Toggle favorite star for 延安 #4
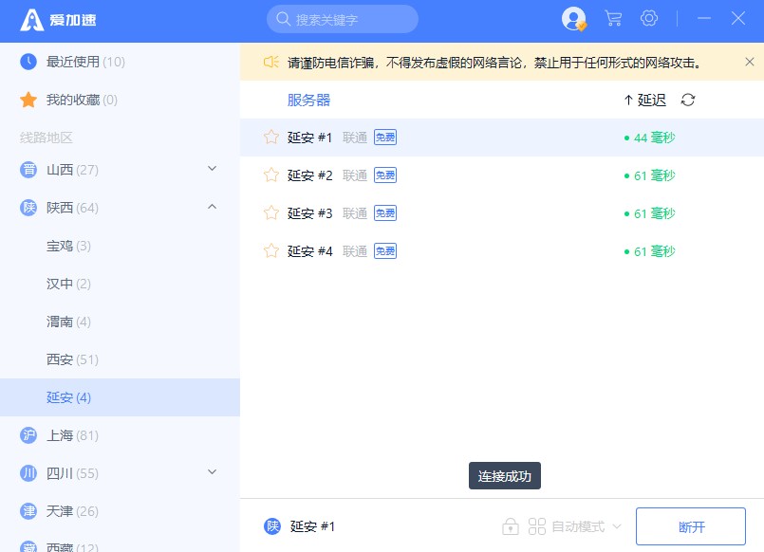 pos(271,251)
